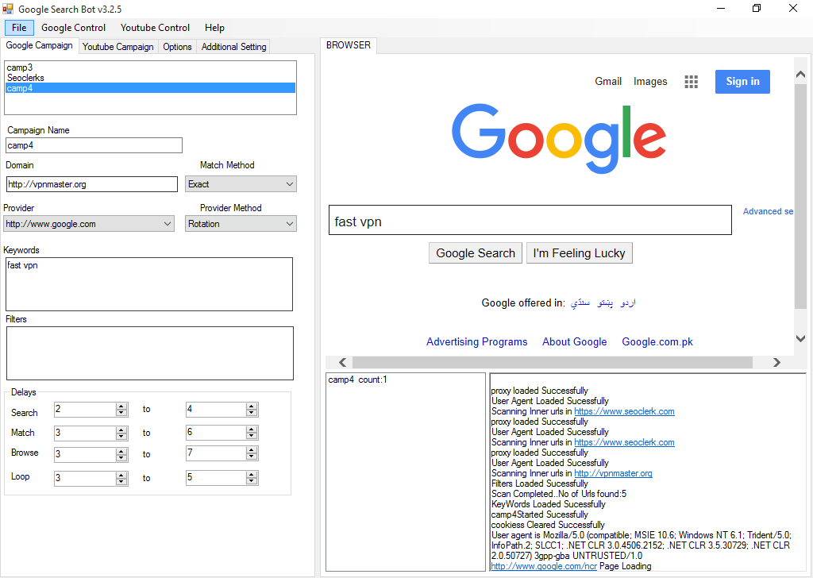This screenshot has width=813, height=578.
Task: Decrease the Match delay minimum value
Action: point(121,436)
